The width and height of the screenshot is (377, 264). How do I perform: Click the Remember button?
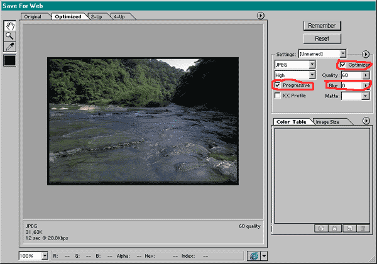click(x=322, y=26)
